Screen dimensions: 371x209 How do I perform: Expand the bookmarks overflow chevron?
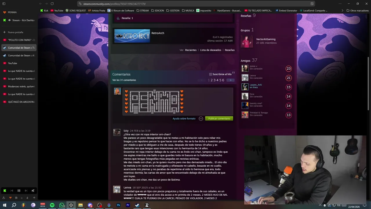[342, 10]
